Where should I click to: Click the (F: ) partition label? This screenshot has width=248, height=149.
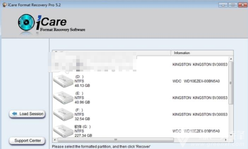coord(79,110)
